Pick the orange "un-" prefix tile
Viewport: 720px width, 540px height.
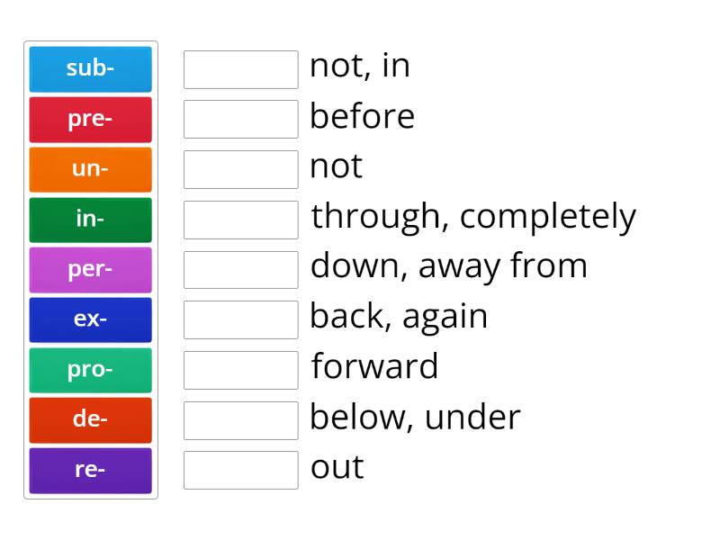[90, 170]
